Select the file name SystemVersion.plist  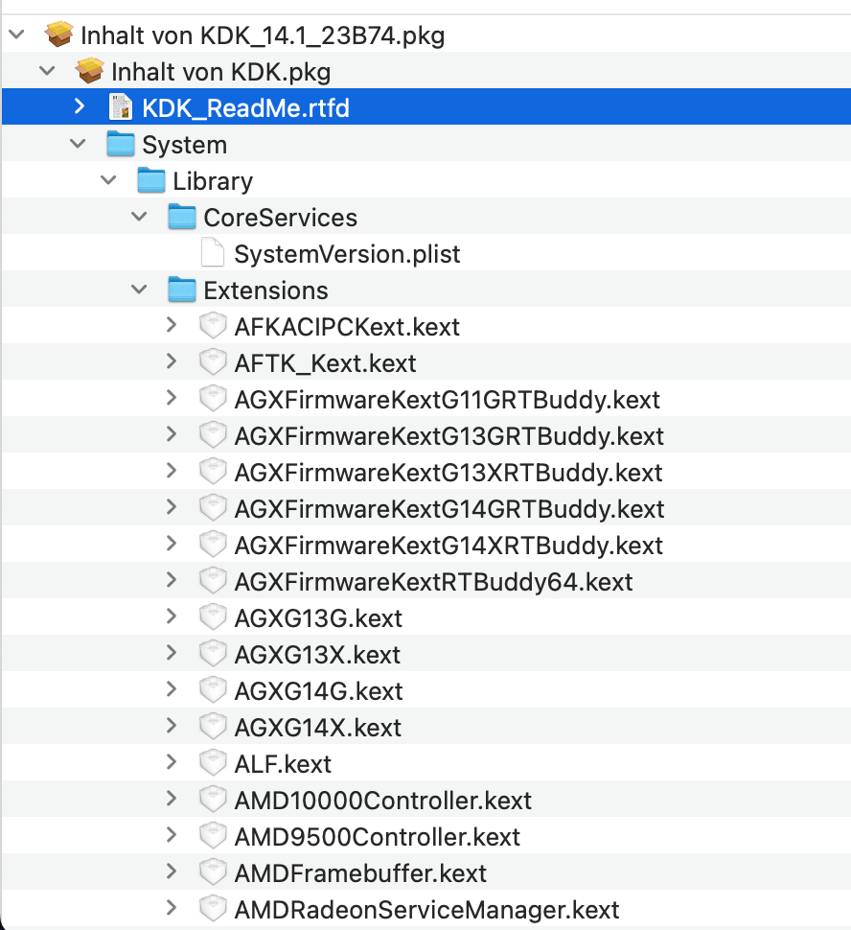point(347,254)
